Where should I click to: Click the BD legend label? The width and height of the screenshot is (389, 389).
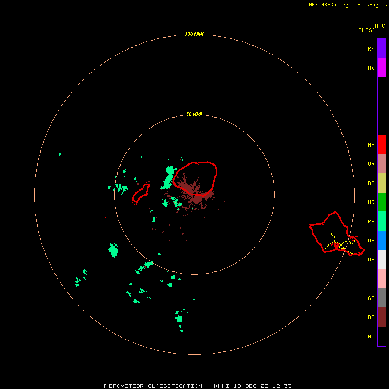click(371, 183)
